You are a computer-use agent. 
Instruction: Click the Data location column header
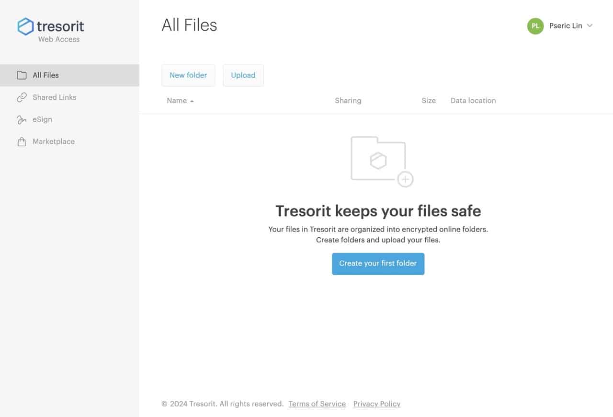pyautogui.click(x=473, y=101)
